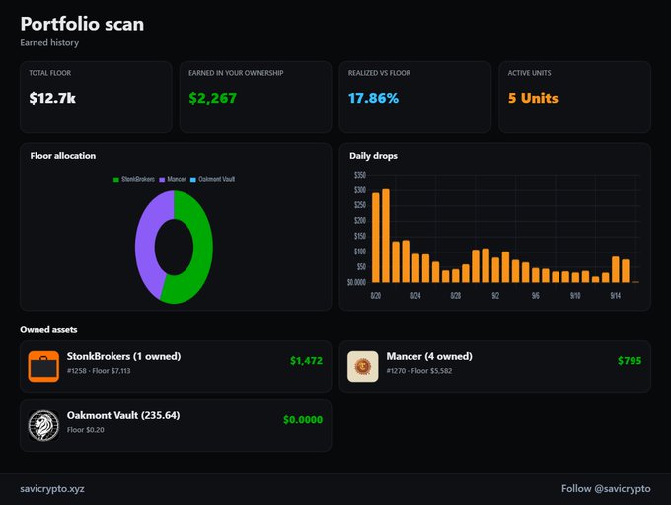Click the TOTAL FLOOR label
Screen dimensions: 671x505
click(50, 73)
